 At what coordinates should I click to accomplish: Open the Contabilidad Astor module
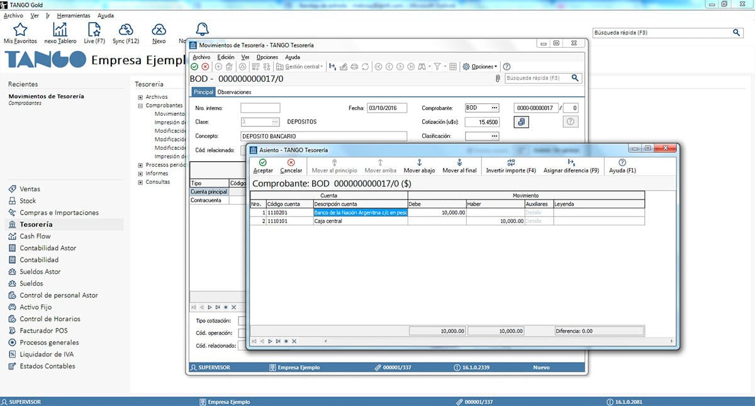(x=48, y=248)
